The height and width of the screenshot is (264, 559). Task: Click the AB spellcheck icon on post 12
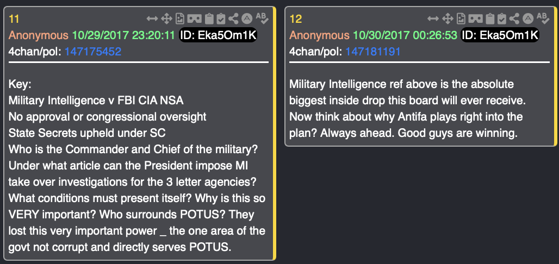pos(543,19)
